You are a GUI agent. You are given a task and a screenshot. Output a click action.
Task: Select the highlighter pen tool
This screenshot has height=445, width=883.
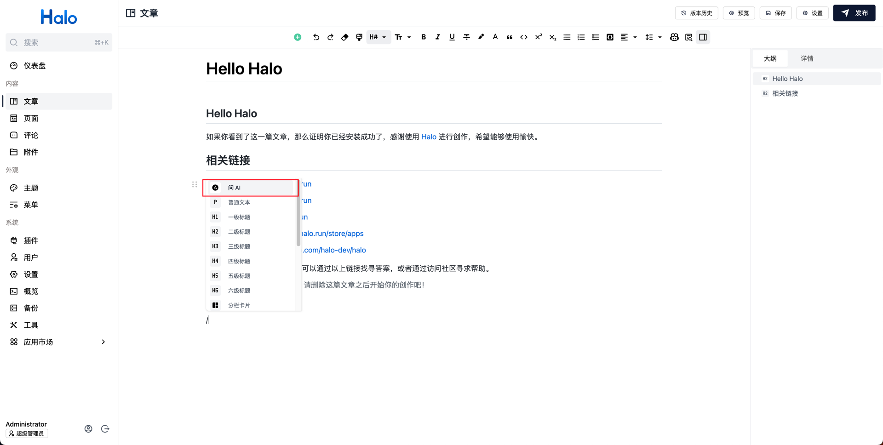[x=481, y=37]
